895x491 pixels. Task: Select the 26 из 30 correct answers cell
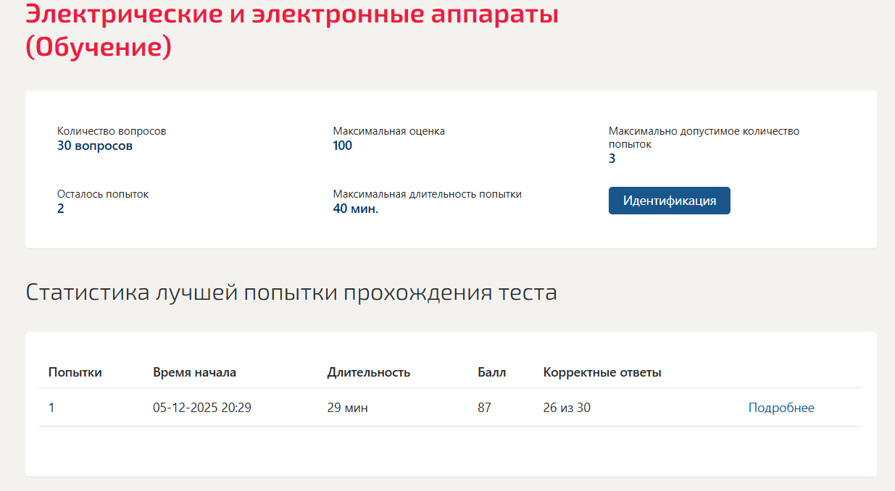pos(567,408)
